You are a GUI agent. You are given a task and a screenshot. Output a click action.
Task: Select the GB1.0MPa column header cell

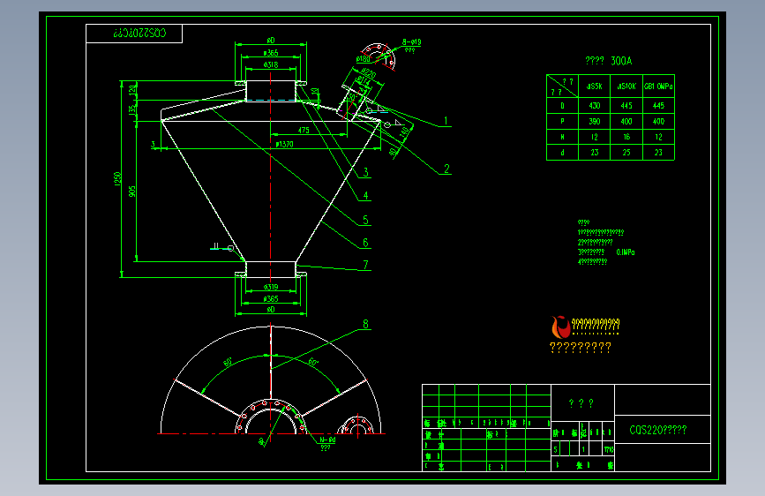(x=658, y=86)
